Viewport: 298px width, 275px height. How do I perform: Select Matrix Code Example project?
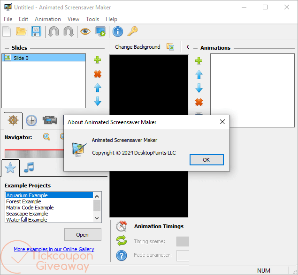49,208
